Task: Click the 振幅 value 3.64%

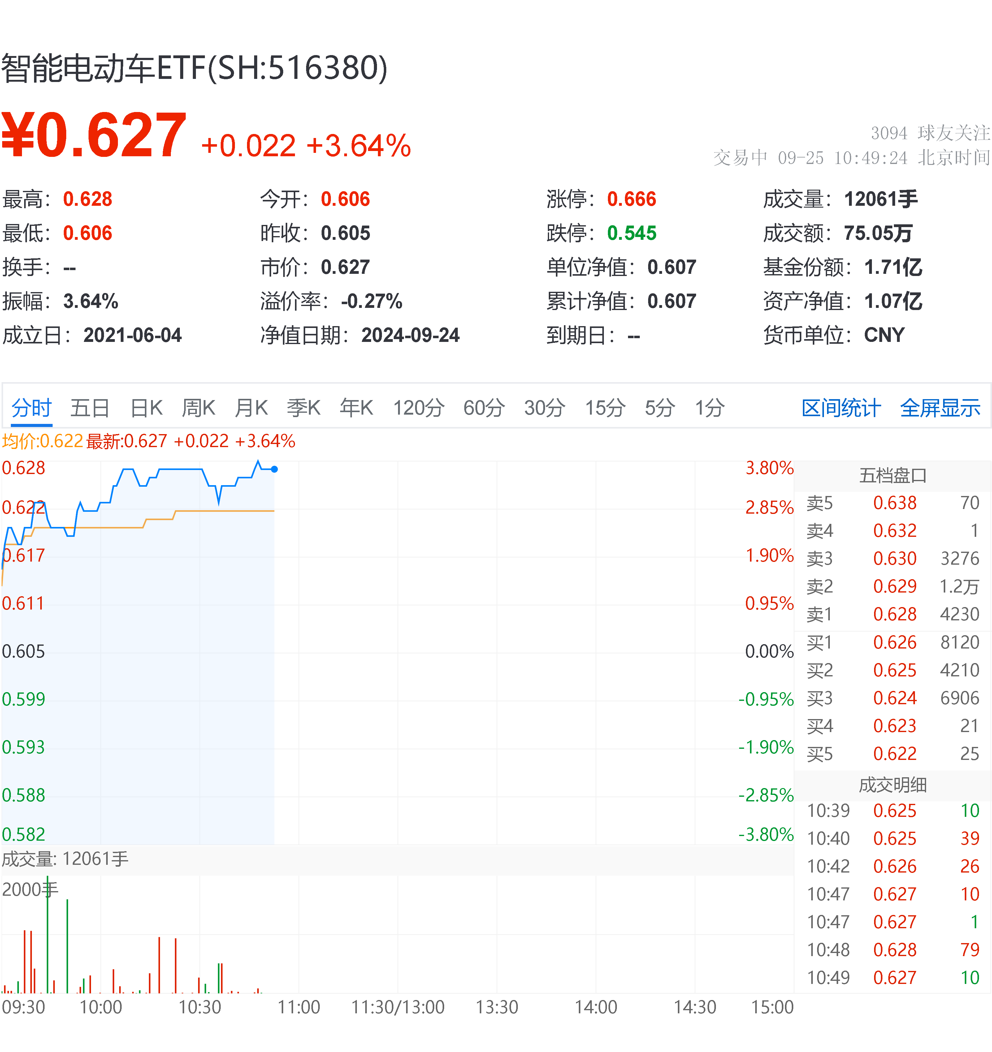Action: coord(90,301)
